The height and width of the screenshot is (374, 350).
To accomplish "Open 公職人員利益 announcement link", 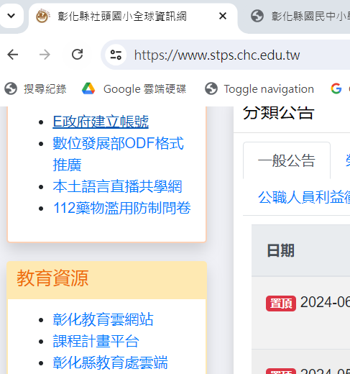I will tap(304, 197).
